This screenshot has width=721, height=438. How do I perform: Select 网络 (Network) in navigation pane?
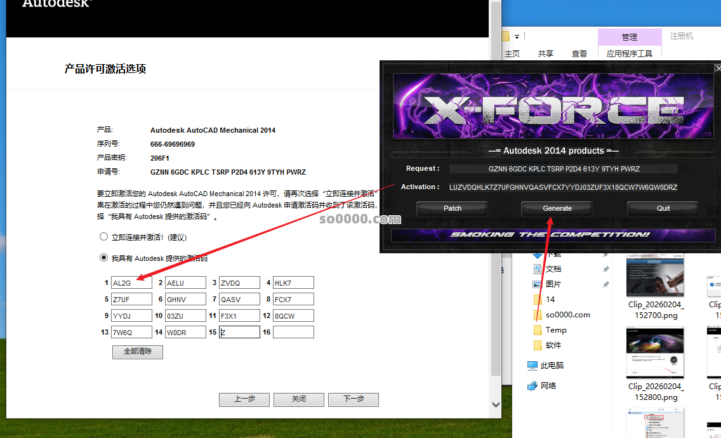tap(548, 385)
